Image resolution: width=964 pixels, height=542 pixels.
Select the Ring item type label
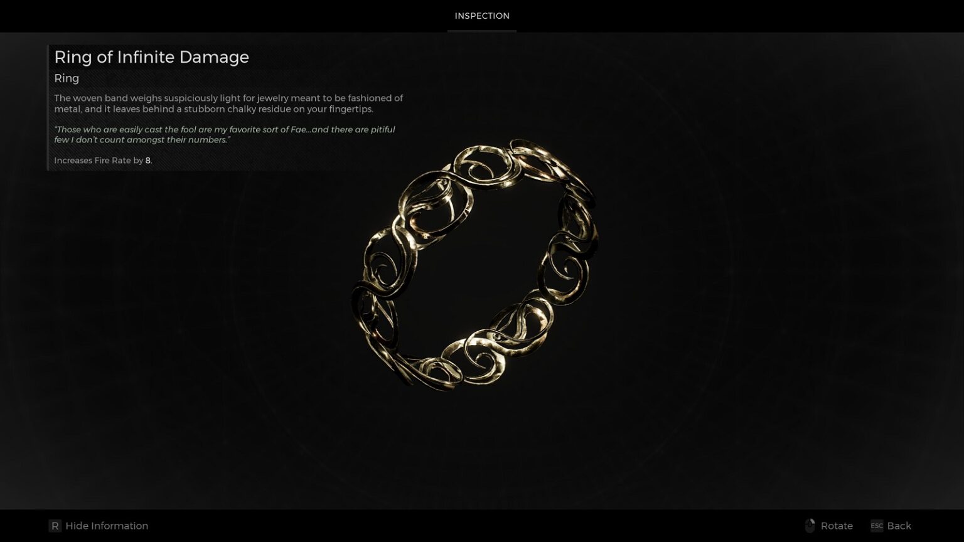(67, 78)
